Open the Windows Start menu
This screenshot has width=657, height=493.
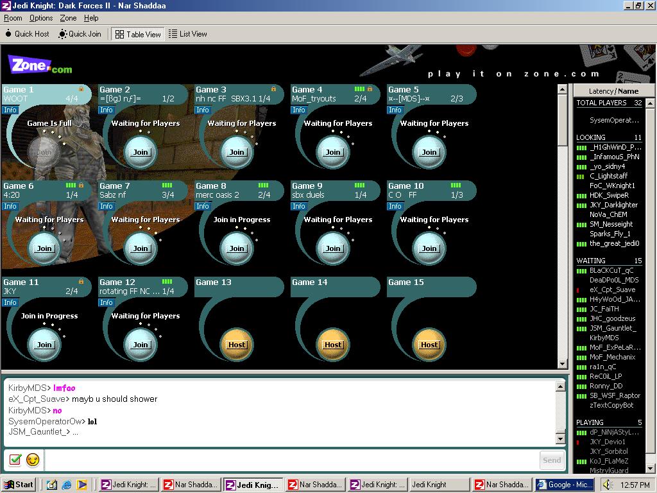tap(19, 485)
